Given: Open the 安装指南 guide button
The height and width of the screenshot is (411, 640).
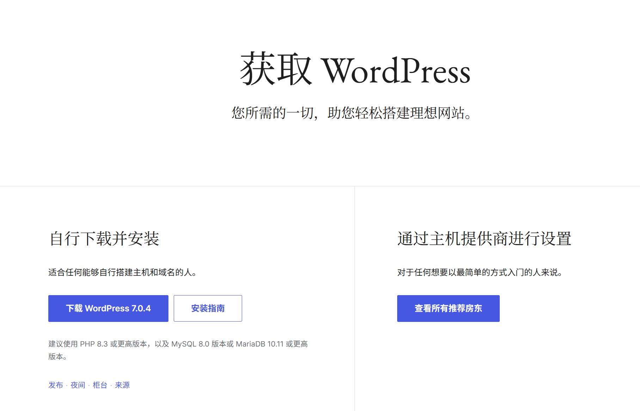Looking at the screenshot, I should click(208, 308).
